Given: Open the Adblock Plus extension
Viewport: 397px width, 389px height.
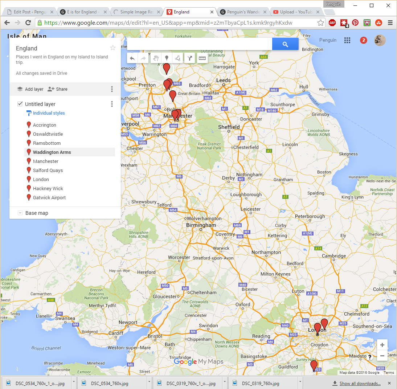Looking at the screenshot, I should point(332,23).
